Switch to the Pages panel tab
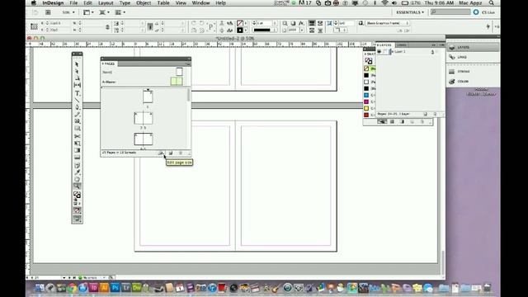Image resolution: width=528 pixels, height=297 pixels. [109, 64]
